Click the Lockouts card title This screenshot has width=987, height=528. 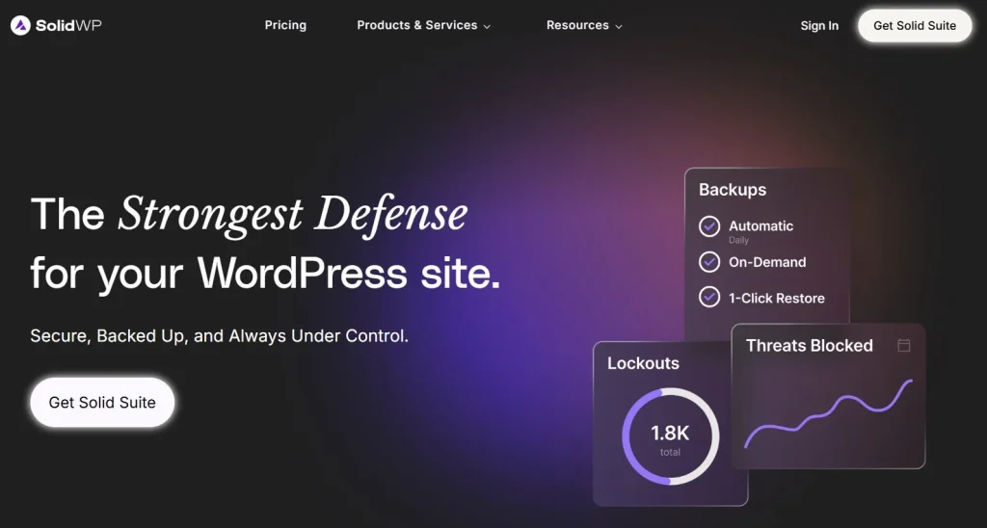pyautogui.click(x=643, y=363)
